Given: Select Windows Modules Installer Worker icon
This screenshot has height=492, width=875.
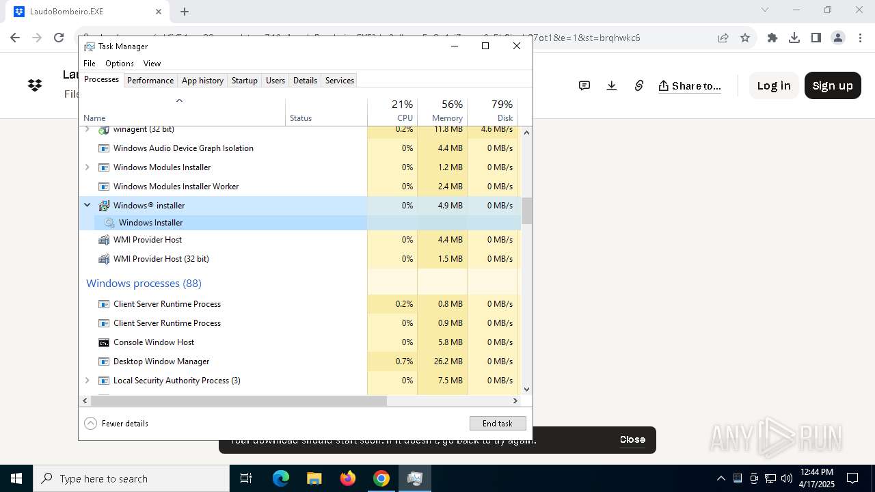Looking at the screenshot, I should (104, 187).
